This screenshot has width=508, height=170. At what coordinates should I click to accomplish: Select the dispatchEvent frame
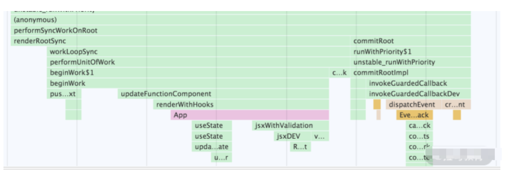point(412,105)
